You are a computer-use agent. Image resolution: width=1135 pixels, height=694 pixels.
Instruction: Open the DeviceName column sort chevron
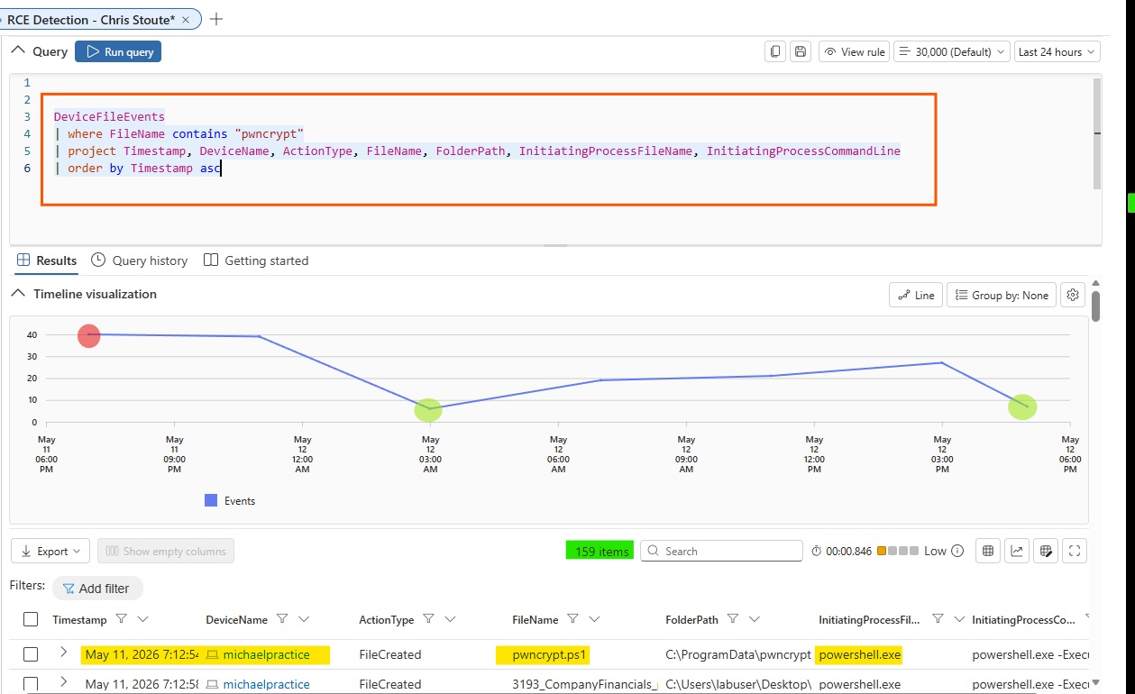pos(304,619)
